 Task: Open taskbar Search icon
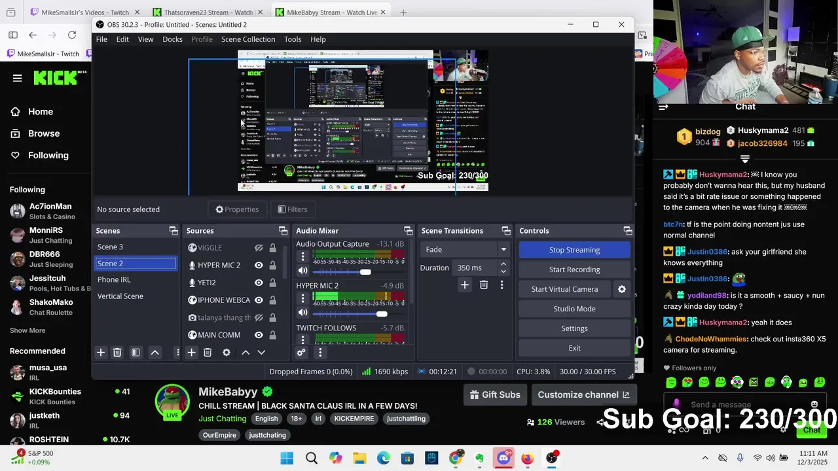click(312, 458)
